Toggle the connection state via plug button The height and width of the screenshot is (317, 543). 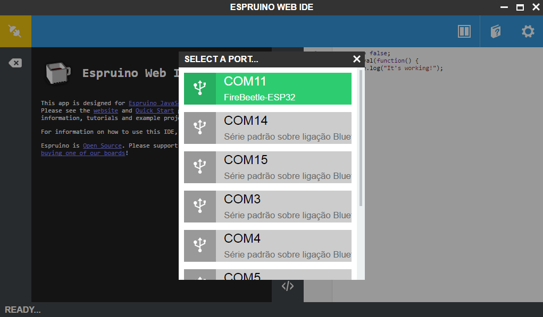tap(15, 31)
